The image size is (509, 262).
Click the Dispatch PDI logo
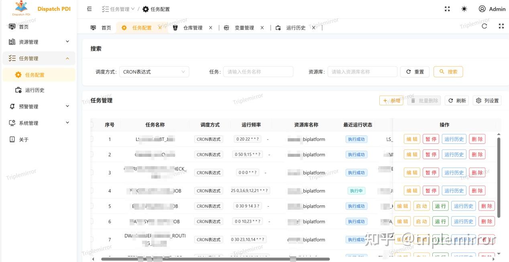(x=21, y=8)
